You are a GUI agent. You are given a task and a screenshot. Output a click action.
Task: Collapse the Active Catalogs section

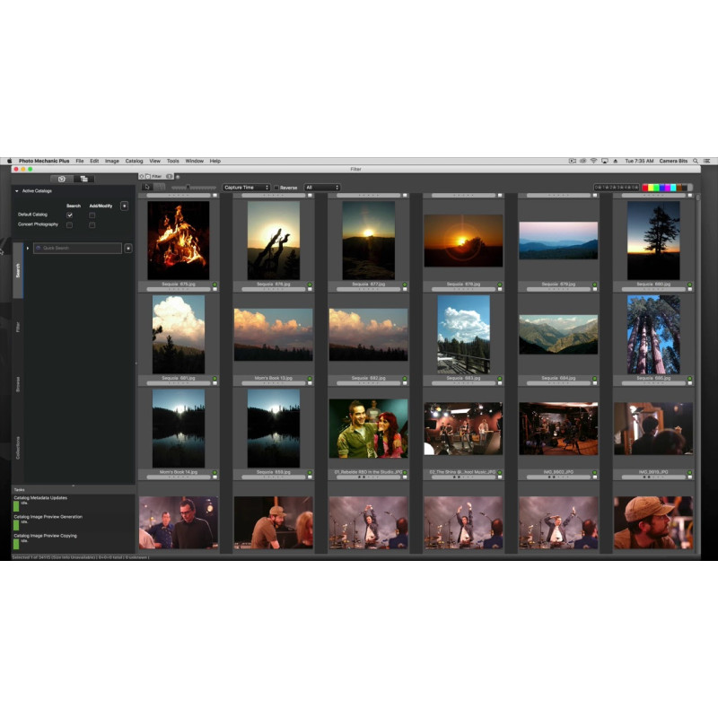[16, 191]
